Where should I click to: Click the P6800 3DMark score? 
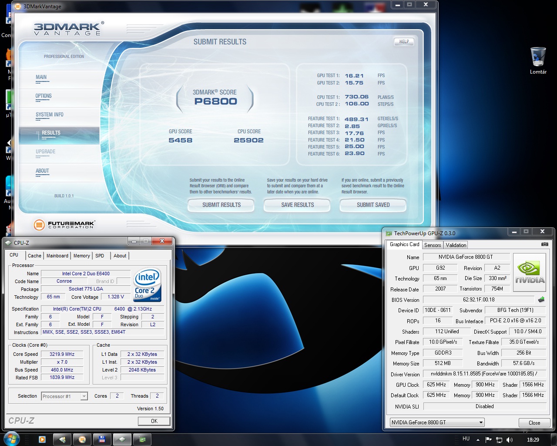pos(216,101)
